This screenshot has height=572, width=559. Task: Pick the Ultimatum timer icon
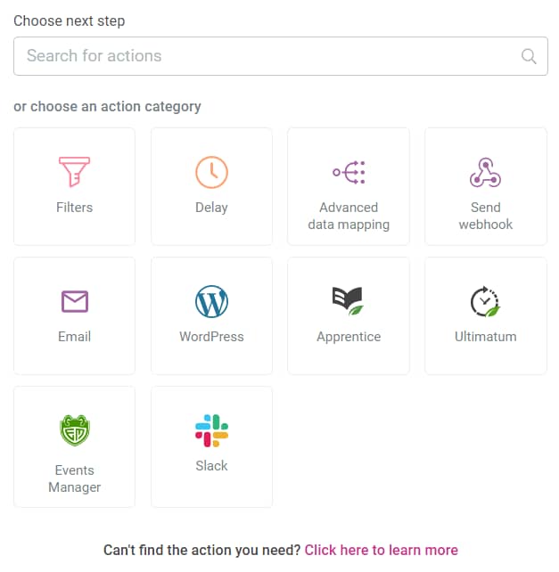485,301
